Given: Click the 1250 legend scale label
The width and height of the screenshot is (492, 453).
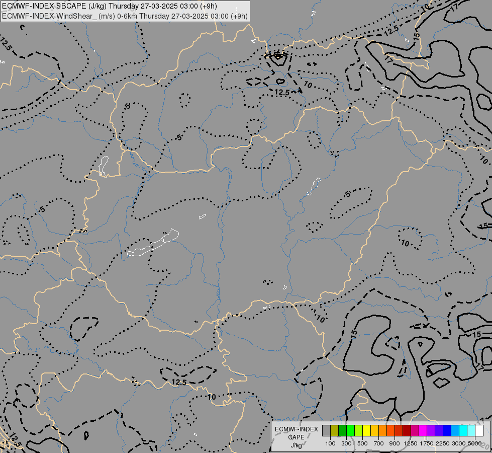Looking at the screenshot, I should [411, 443].
